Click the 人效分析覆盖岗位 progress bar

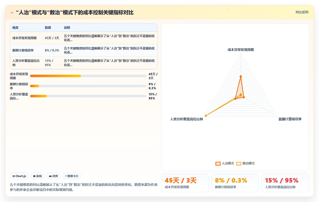pos(88,96)
